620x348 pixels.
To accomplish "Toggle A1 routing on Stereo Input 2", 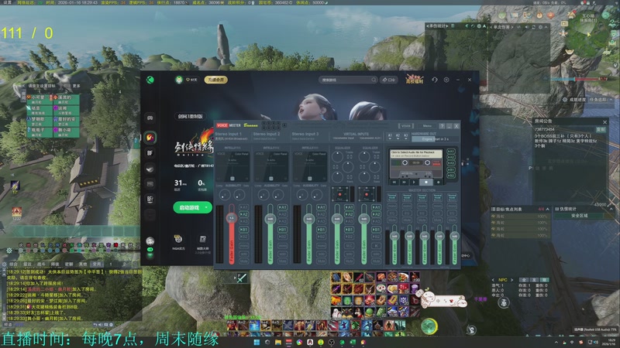I will (x=282, y=207).
